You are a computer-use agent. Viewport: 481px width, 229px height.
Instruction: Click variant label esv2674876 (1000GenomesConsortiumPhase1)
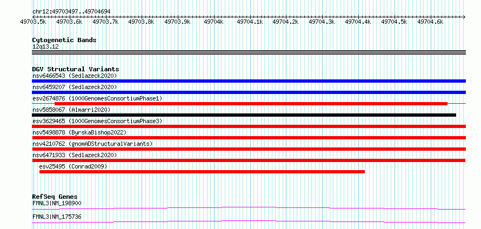97,98
